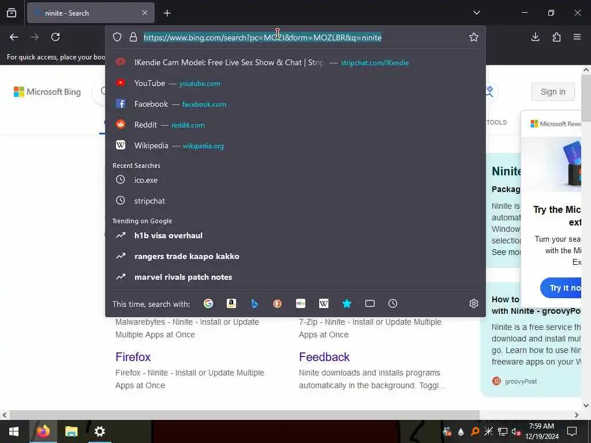Open the notifications action center

coord(572,431)
